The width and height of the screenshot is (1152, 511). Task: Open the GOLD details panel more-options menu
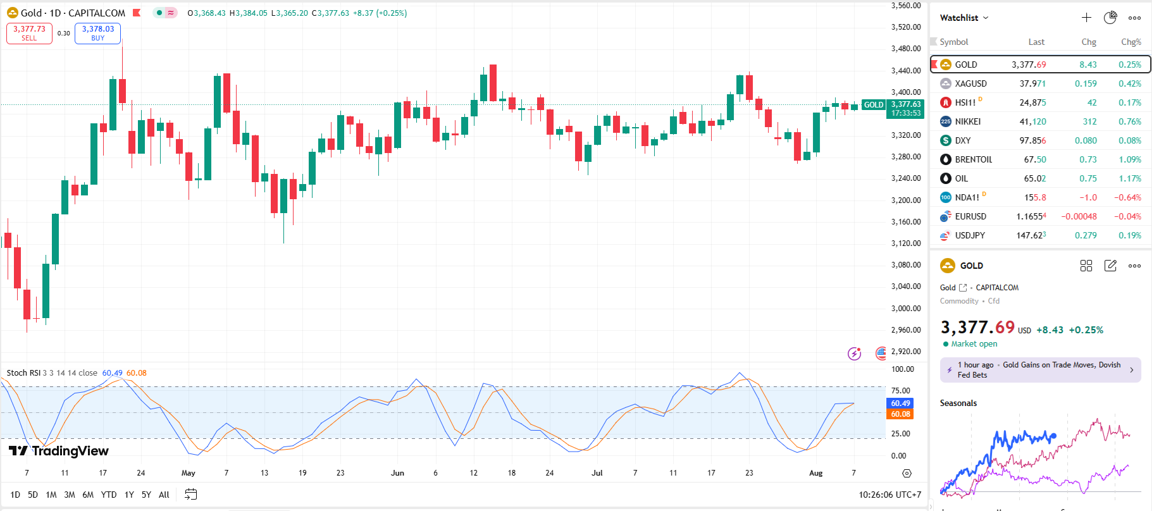coord(1134,266)
